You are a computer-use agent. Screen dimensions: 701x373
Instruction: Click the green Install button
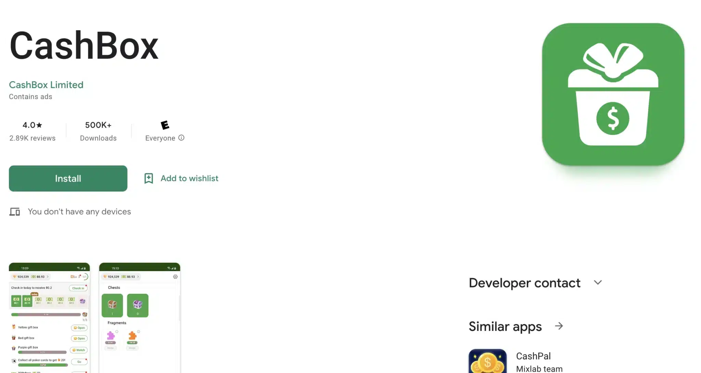68,178
